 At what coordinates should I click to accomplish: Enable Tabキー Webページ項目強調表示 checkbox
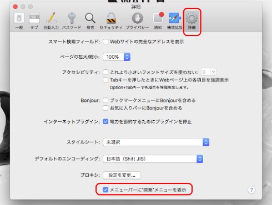(x=105, y=80)
